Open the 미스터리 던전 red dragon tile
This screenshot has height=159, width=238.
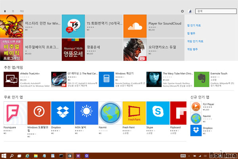tap(12, 26)
